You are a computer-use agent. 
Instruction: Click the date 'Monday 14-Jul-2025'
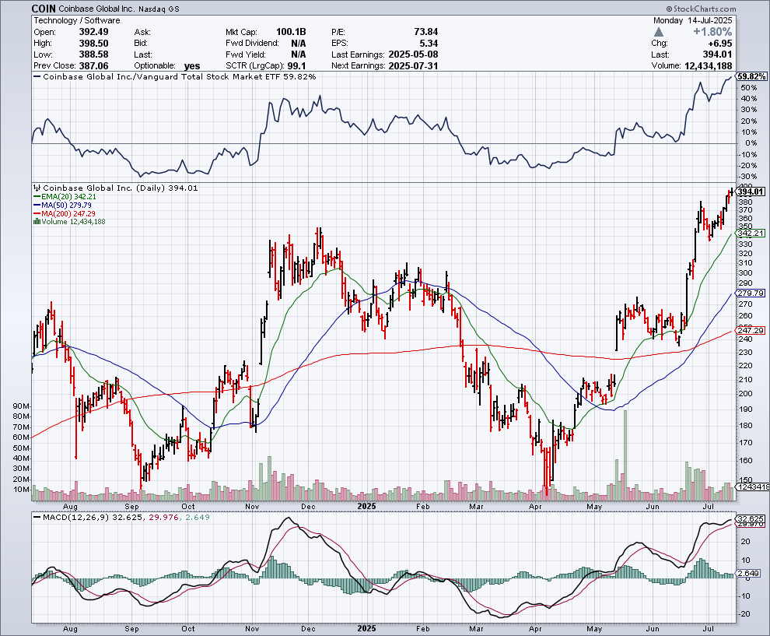pyautogui.click(x=692, y=20)
